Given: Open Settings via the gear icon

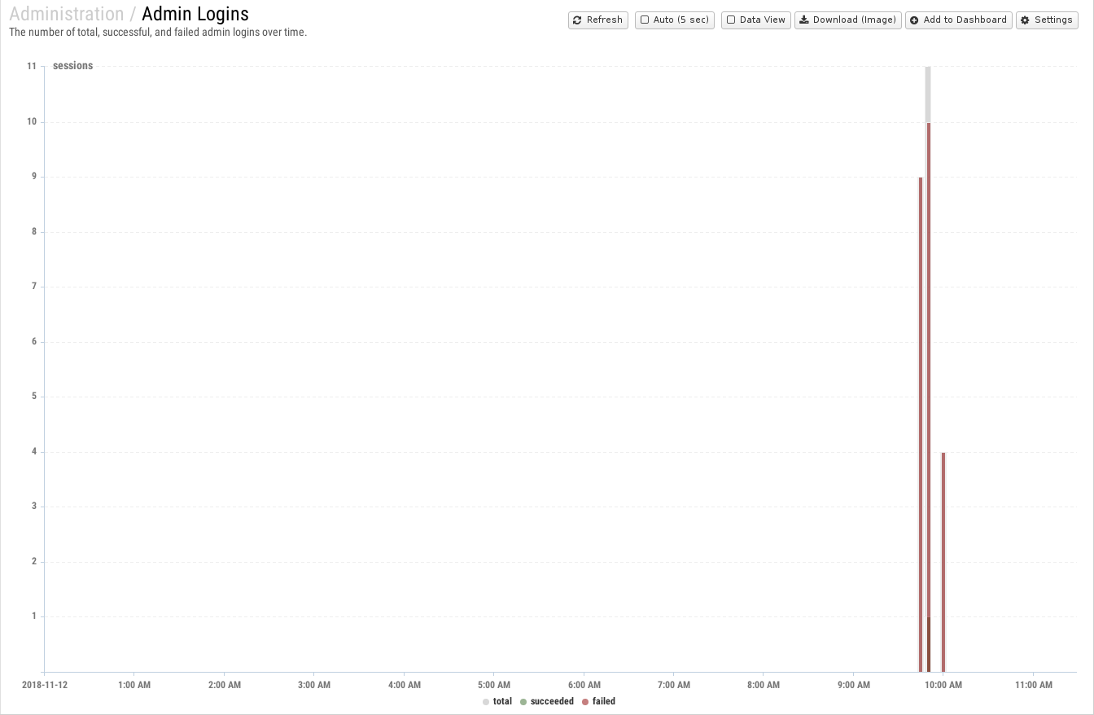Looking at the screenshot, I should click(1025, 20).
